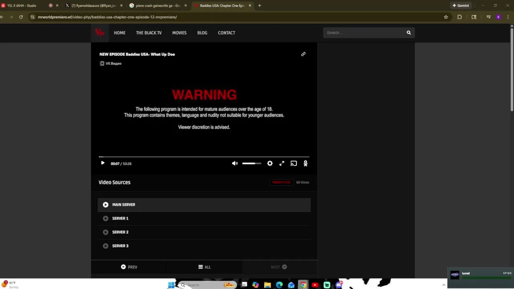
Task: Mute the video volume speaker icon
Action: (235, 163)
